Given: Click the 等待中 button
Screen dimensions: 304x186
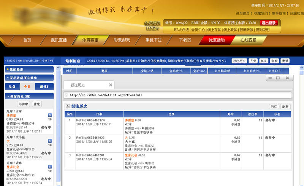Looking at the screenshot, I should pos(24,104).
